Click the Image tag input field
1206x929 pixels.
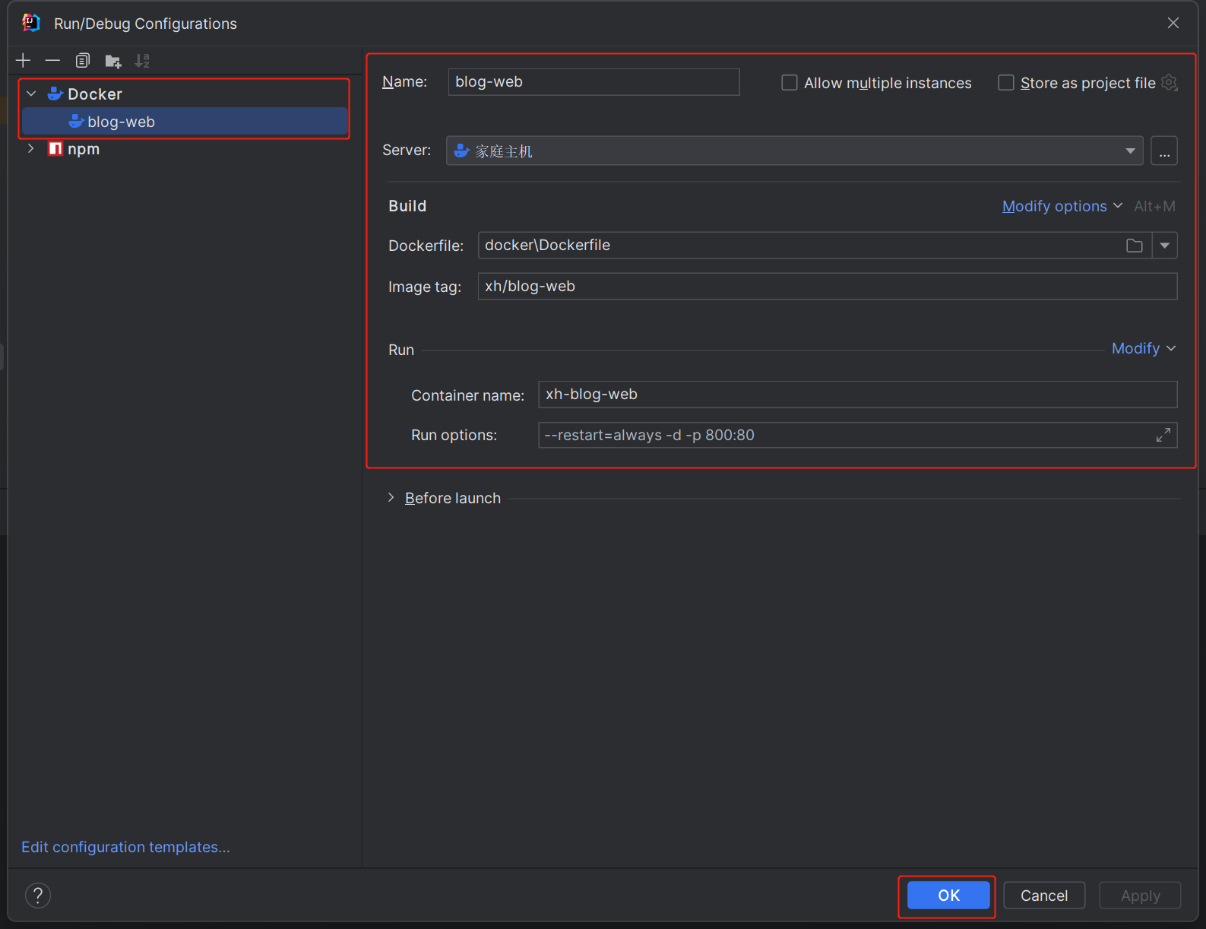coord(827,287)
